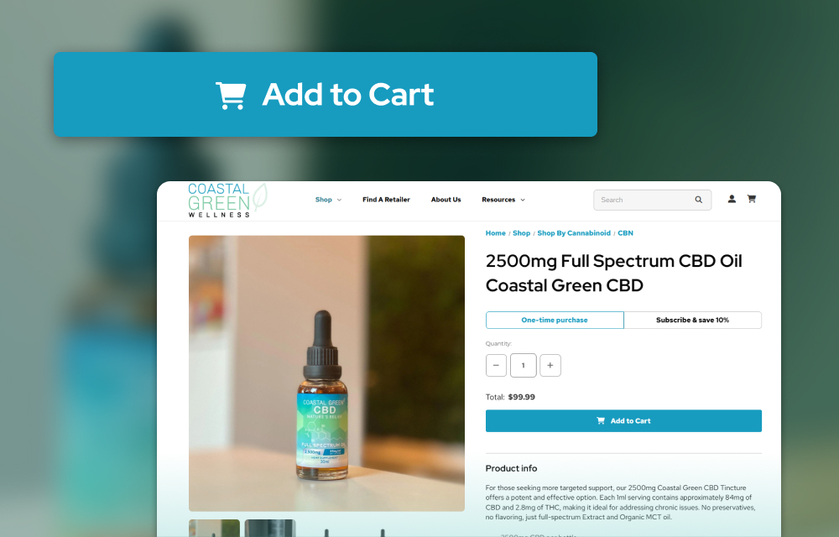This screenshot has height=537, width=839.
Task: Click the plus quantity button
Action: [550, 365]
